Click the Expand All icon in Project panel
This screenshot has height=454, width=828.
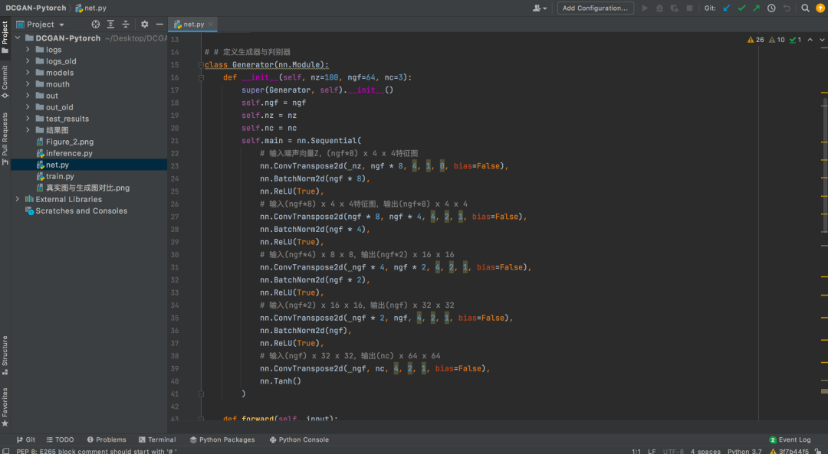(110, 24)
